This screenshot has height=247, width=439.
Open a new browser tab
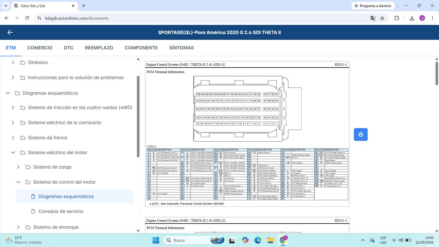coord(84,6)
